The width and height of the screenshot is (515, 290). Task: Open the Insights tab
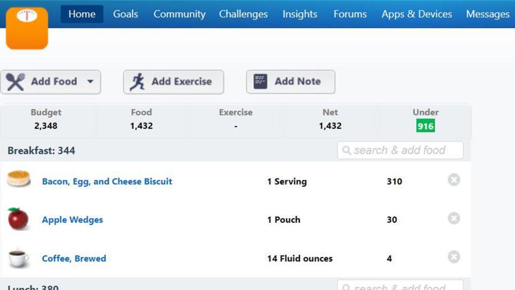pos(300,14)
